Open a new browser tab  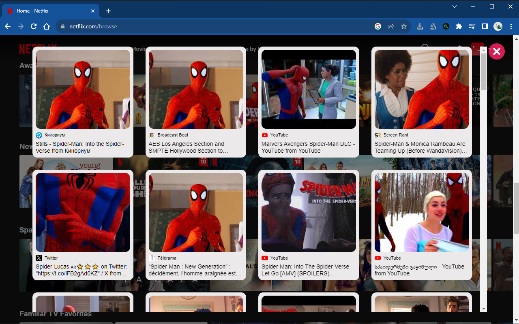coord(108,11)
